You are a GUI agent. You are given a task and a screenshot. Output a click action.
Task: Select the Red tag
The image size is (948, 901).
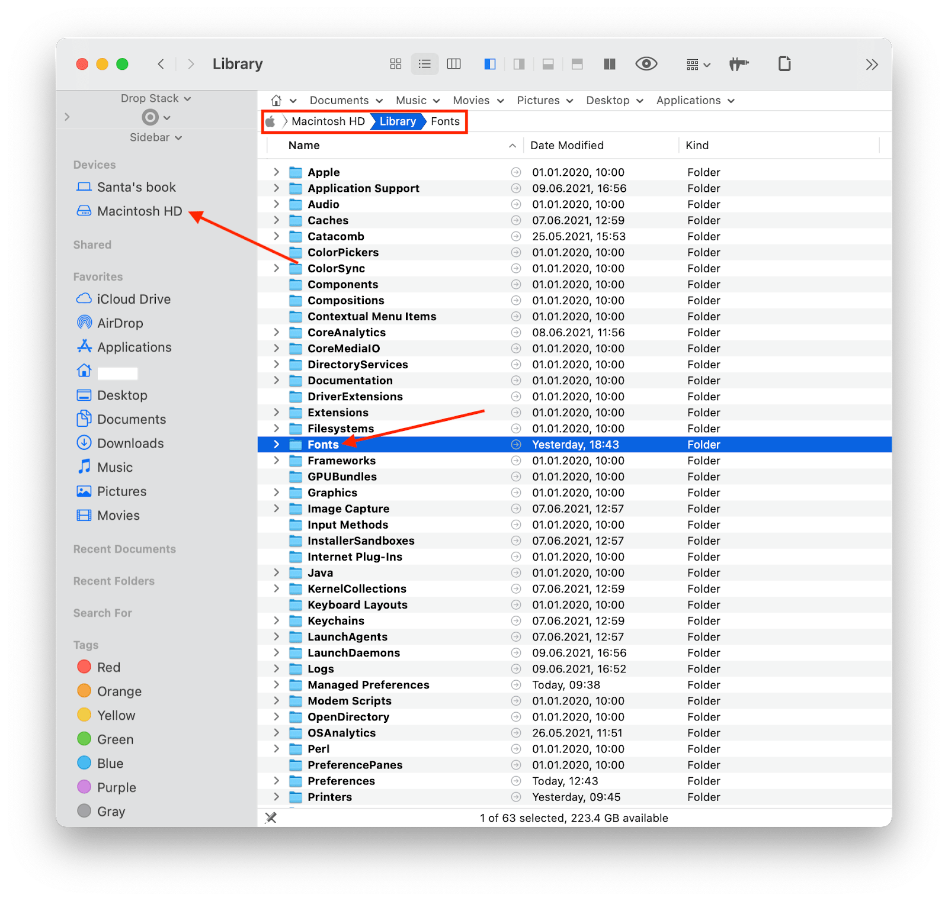point(98,667)
